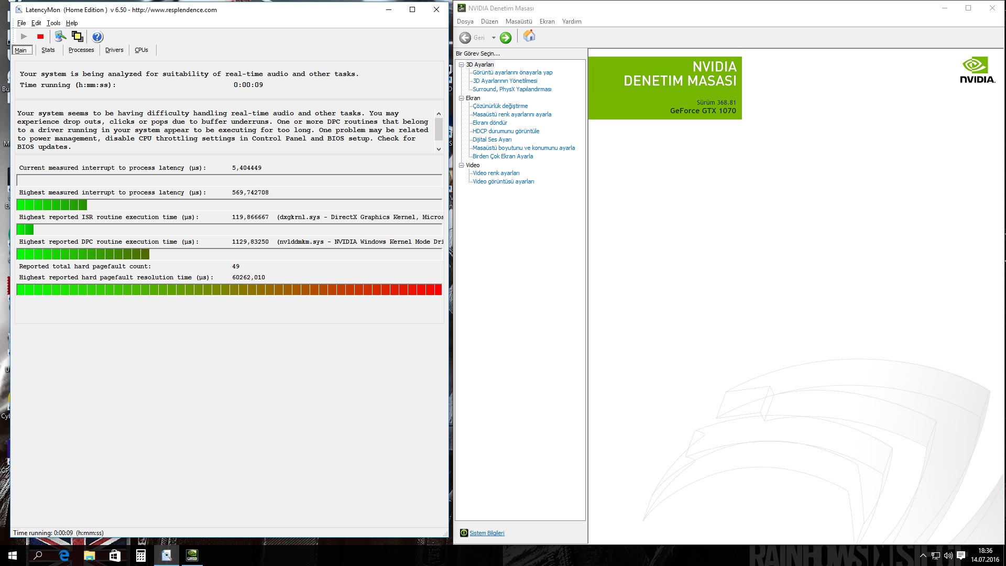Open the volume tray icon
Viewport: 1006px width, 566px height.
948,556
